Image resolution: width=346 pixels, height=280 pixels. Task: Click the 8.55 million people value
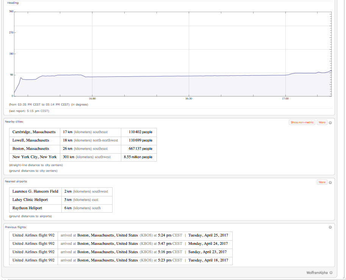coord(138,157)
